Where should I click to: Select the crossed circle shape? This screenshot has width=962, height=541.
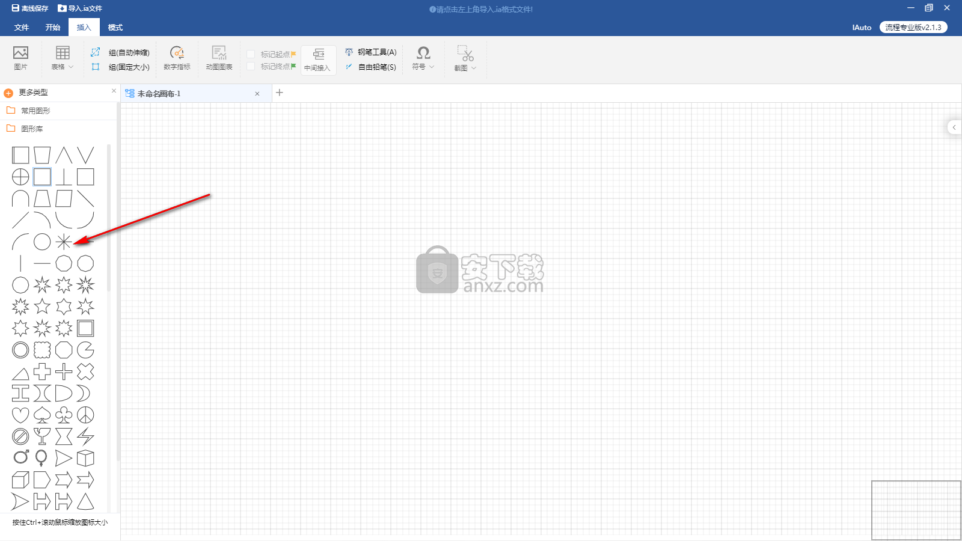(x=20, y=177)
